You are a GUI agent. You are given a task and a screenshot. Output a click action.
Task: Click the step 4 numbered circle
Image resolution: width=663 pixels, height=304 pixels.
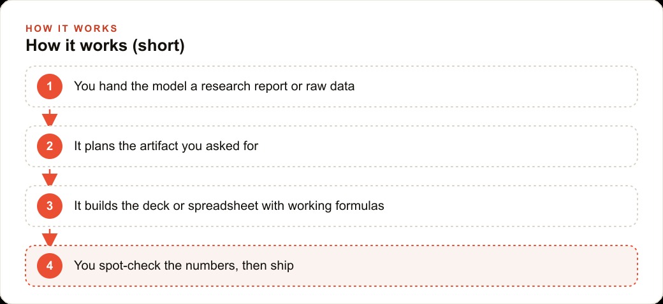pyautogui.click(x=50, y=266)
